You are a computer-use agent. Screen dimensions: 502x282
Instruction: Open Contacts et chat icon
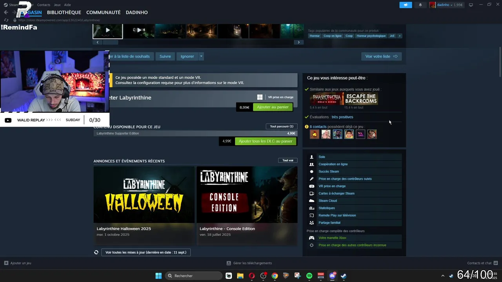[x=496, y=263]
